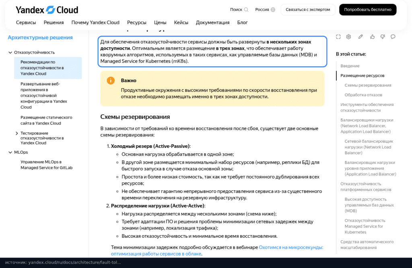This screenshot has height=268, width=412.
Task: Click the edit pencil icon
Action: (x=360, y=37)
